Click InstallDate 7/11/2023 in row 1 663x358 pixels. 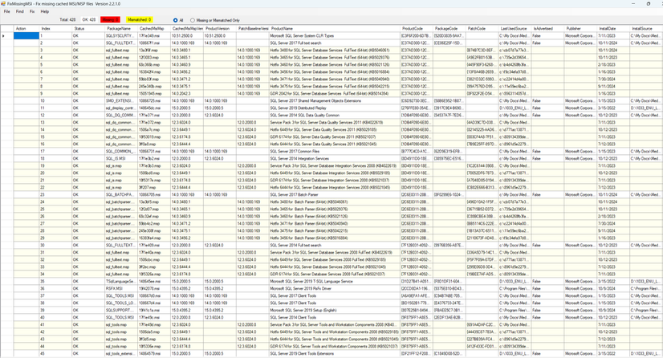click(x=614, y=36)
